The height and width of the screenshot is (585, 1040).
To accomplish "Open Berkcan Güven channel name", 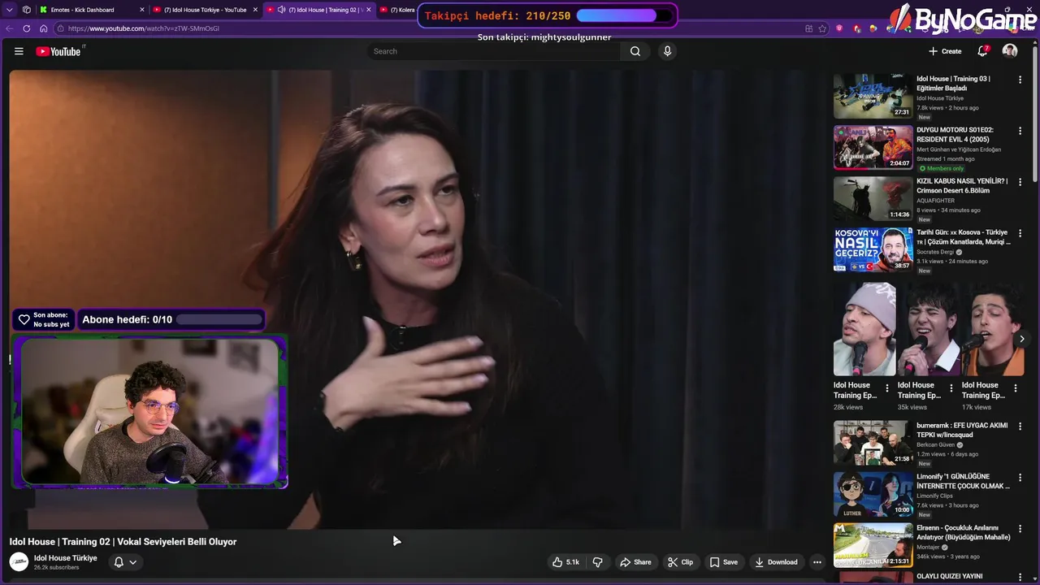I will (x=936, y=444).
